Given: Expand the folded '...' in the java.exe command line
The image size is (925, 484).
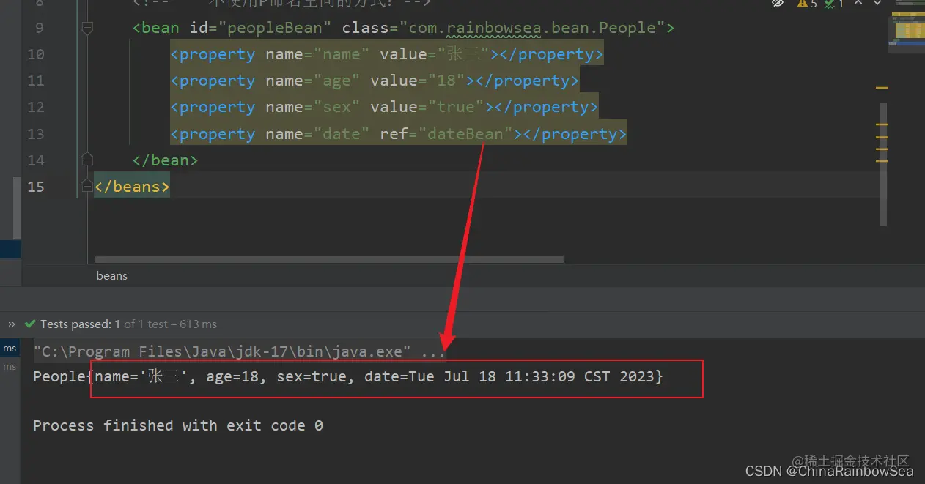Looking at the screenshot, I should pyautogui.click(x=433, y=351).
